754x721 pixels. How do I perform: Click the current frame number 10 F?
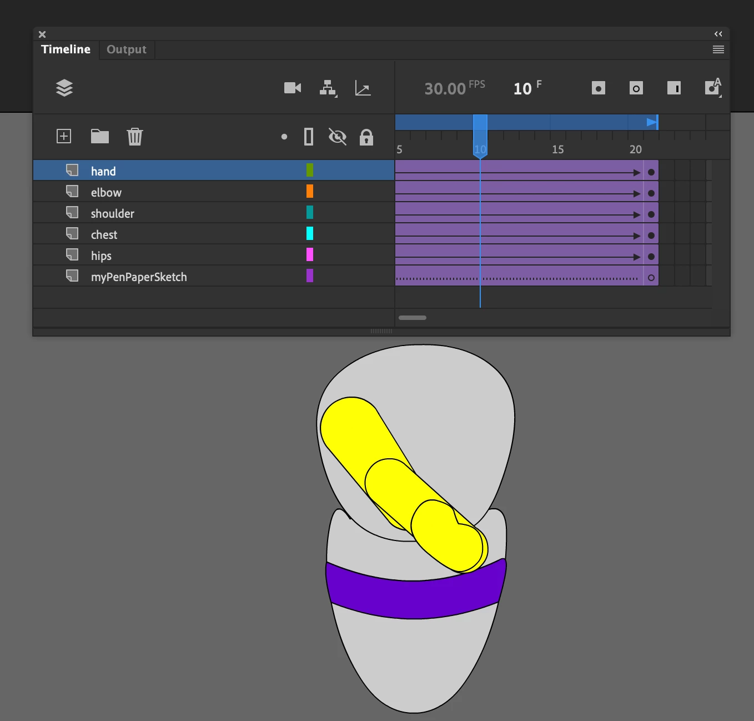(x=527, y=88)
